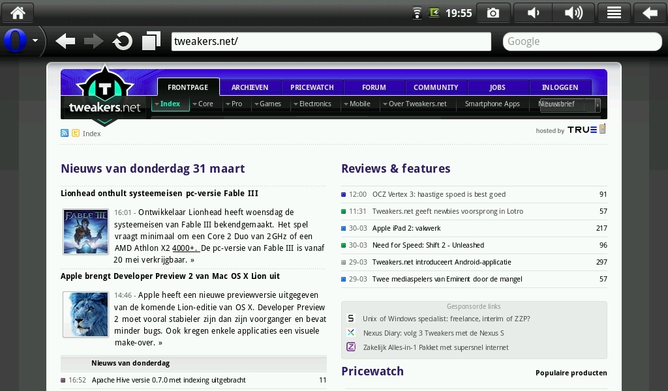Open Tweakers.net Android-applicatie article
The width and height of the screenshot is (668, 391).
point(442,262)
